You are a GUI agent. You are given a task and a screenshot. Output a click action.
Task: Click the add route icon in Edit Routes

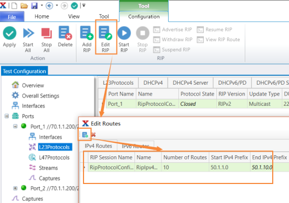click(x=85, y=135)
